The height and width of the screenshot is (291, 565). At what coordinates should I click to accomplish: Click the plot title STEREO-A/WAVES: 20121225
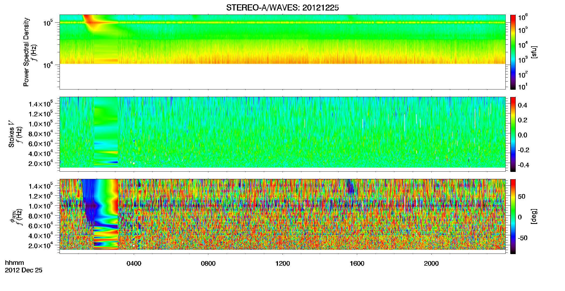282,8
